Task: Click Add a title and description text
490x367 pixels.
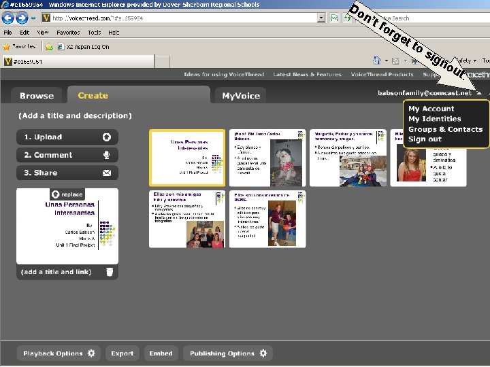Action: [x=75, y=116]
